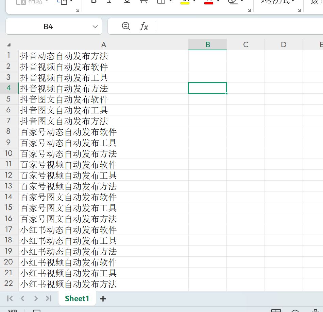This screenshot has width=323, height=312.
Task: Click the active cell B4
Action: click(x=208, y=88)
